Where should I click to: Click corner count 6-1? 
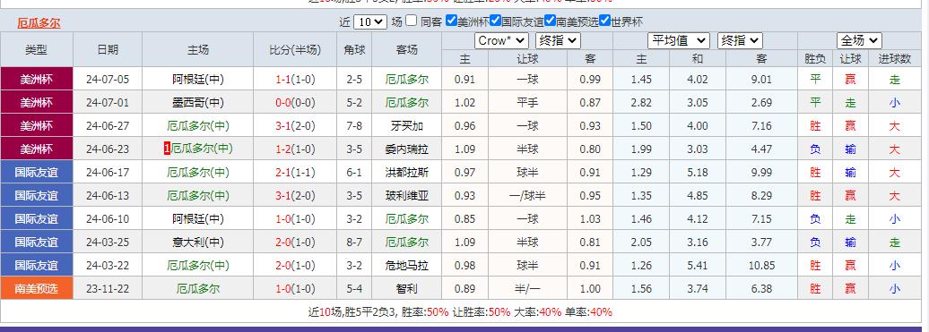click(354, 173)
